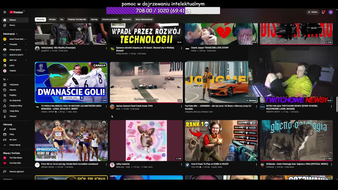Screen dimensions: 338x190
Task: Select the Nowe rekomendacje chip
Action: tap(144, 20)
